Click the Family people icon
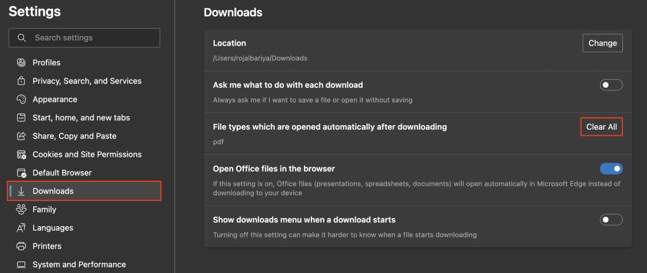 pos(21,210)
